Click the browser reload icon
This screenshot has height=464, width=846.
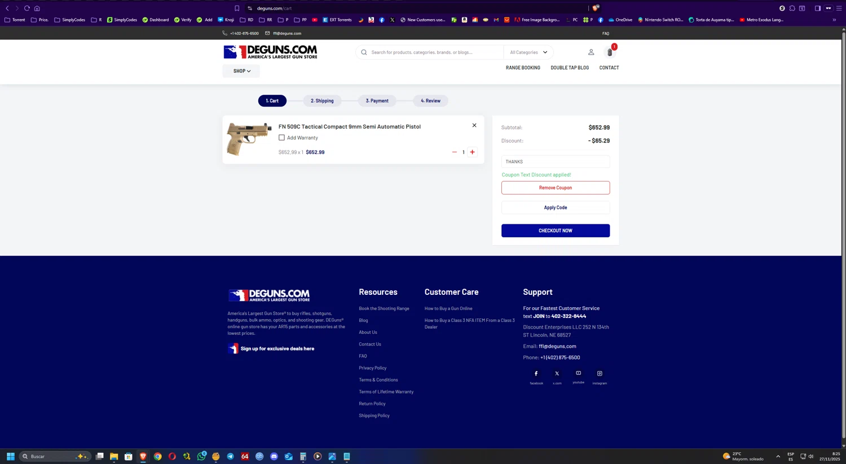(27, 8)
